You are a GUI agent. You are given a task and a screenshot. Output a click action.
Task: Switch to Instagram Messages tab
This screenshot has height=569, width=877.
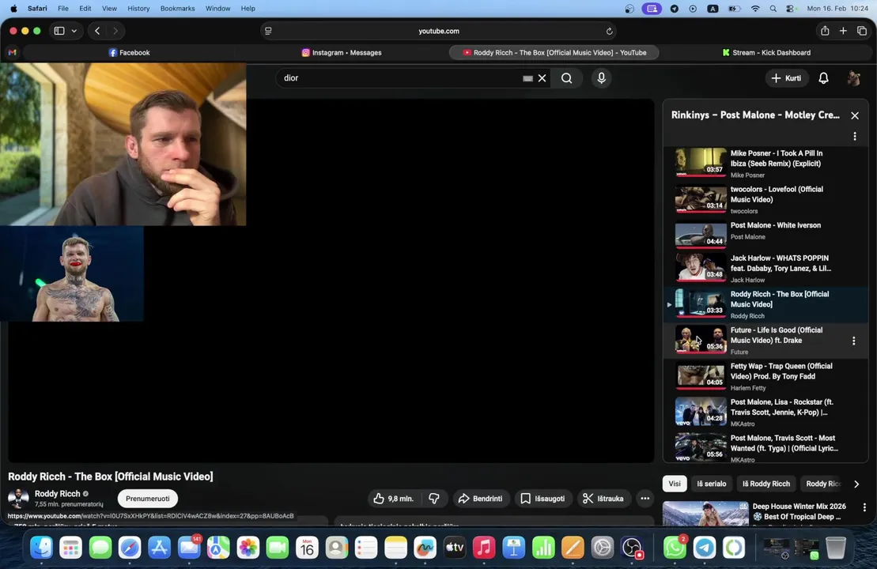coord(341,52)
